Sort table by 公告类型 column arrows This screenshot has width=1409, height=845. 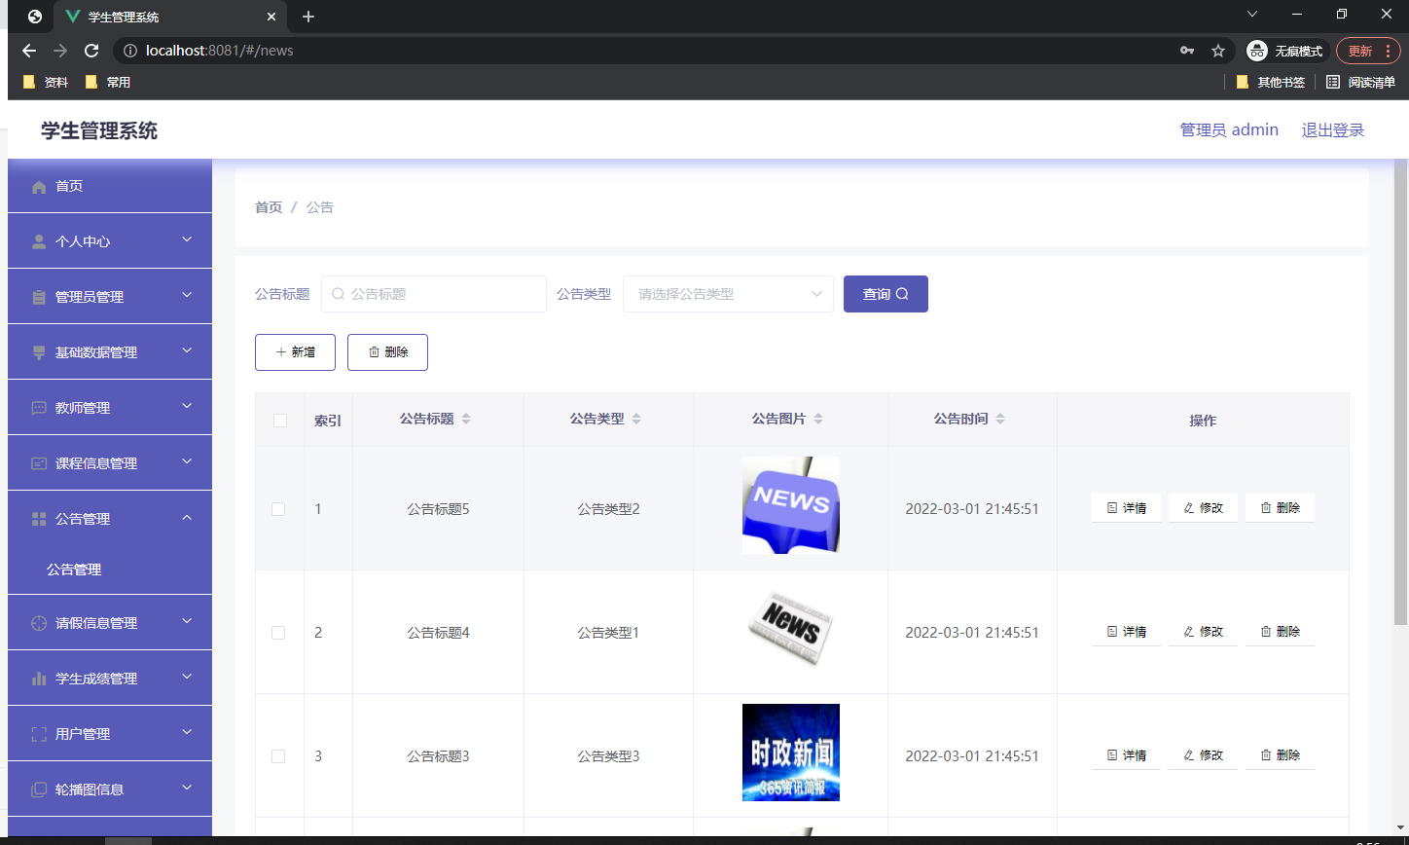click(x=636, y=419)
